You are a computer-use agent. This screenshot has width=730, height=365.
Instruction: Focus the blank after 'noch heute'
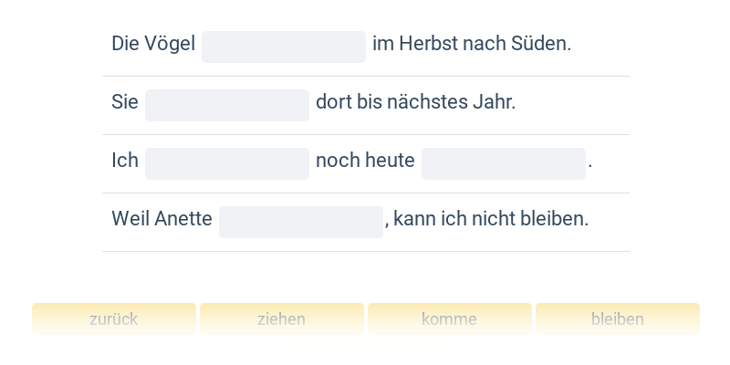pyautogui.click(x=504, y=163)
